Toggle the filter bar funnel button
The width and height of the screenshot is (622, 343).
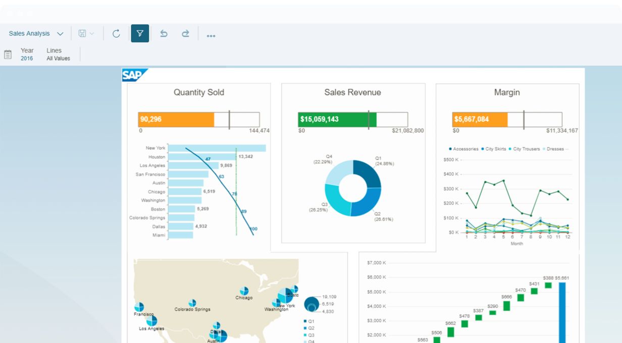140,34
